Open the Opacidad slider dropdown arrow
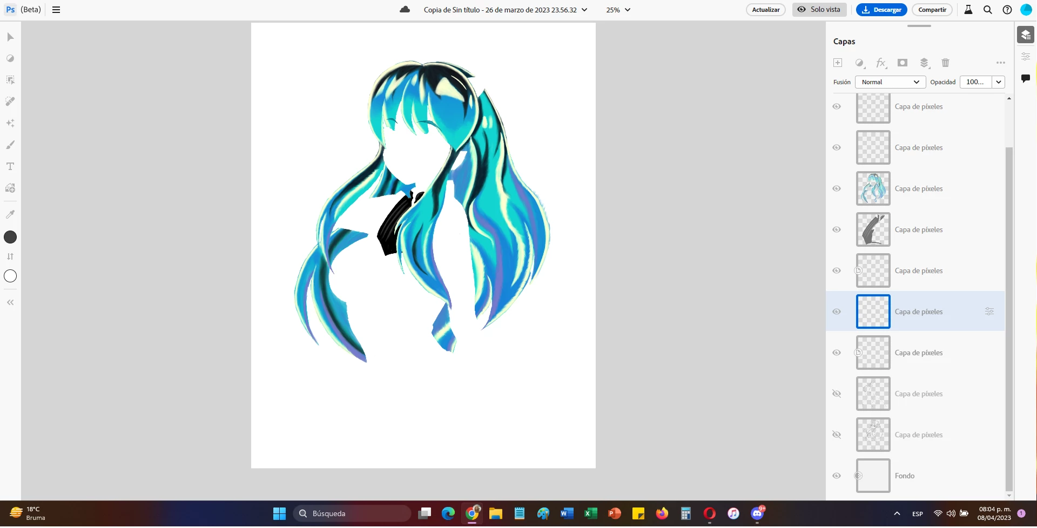Image resolution: width=1037 pixels, height=528 pixels. [x=999, y=82]
